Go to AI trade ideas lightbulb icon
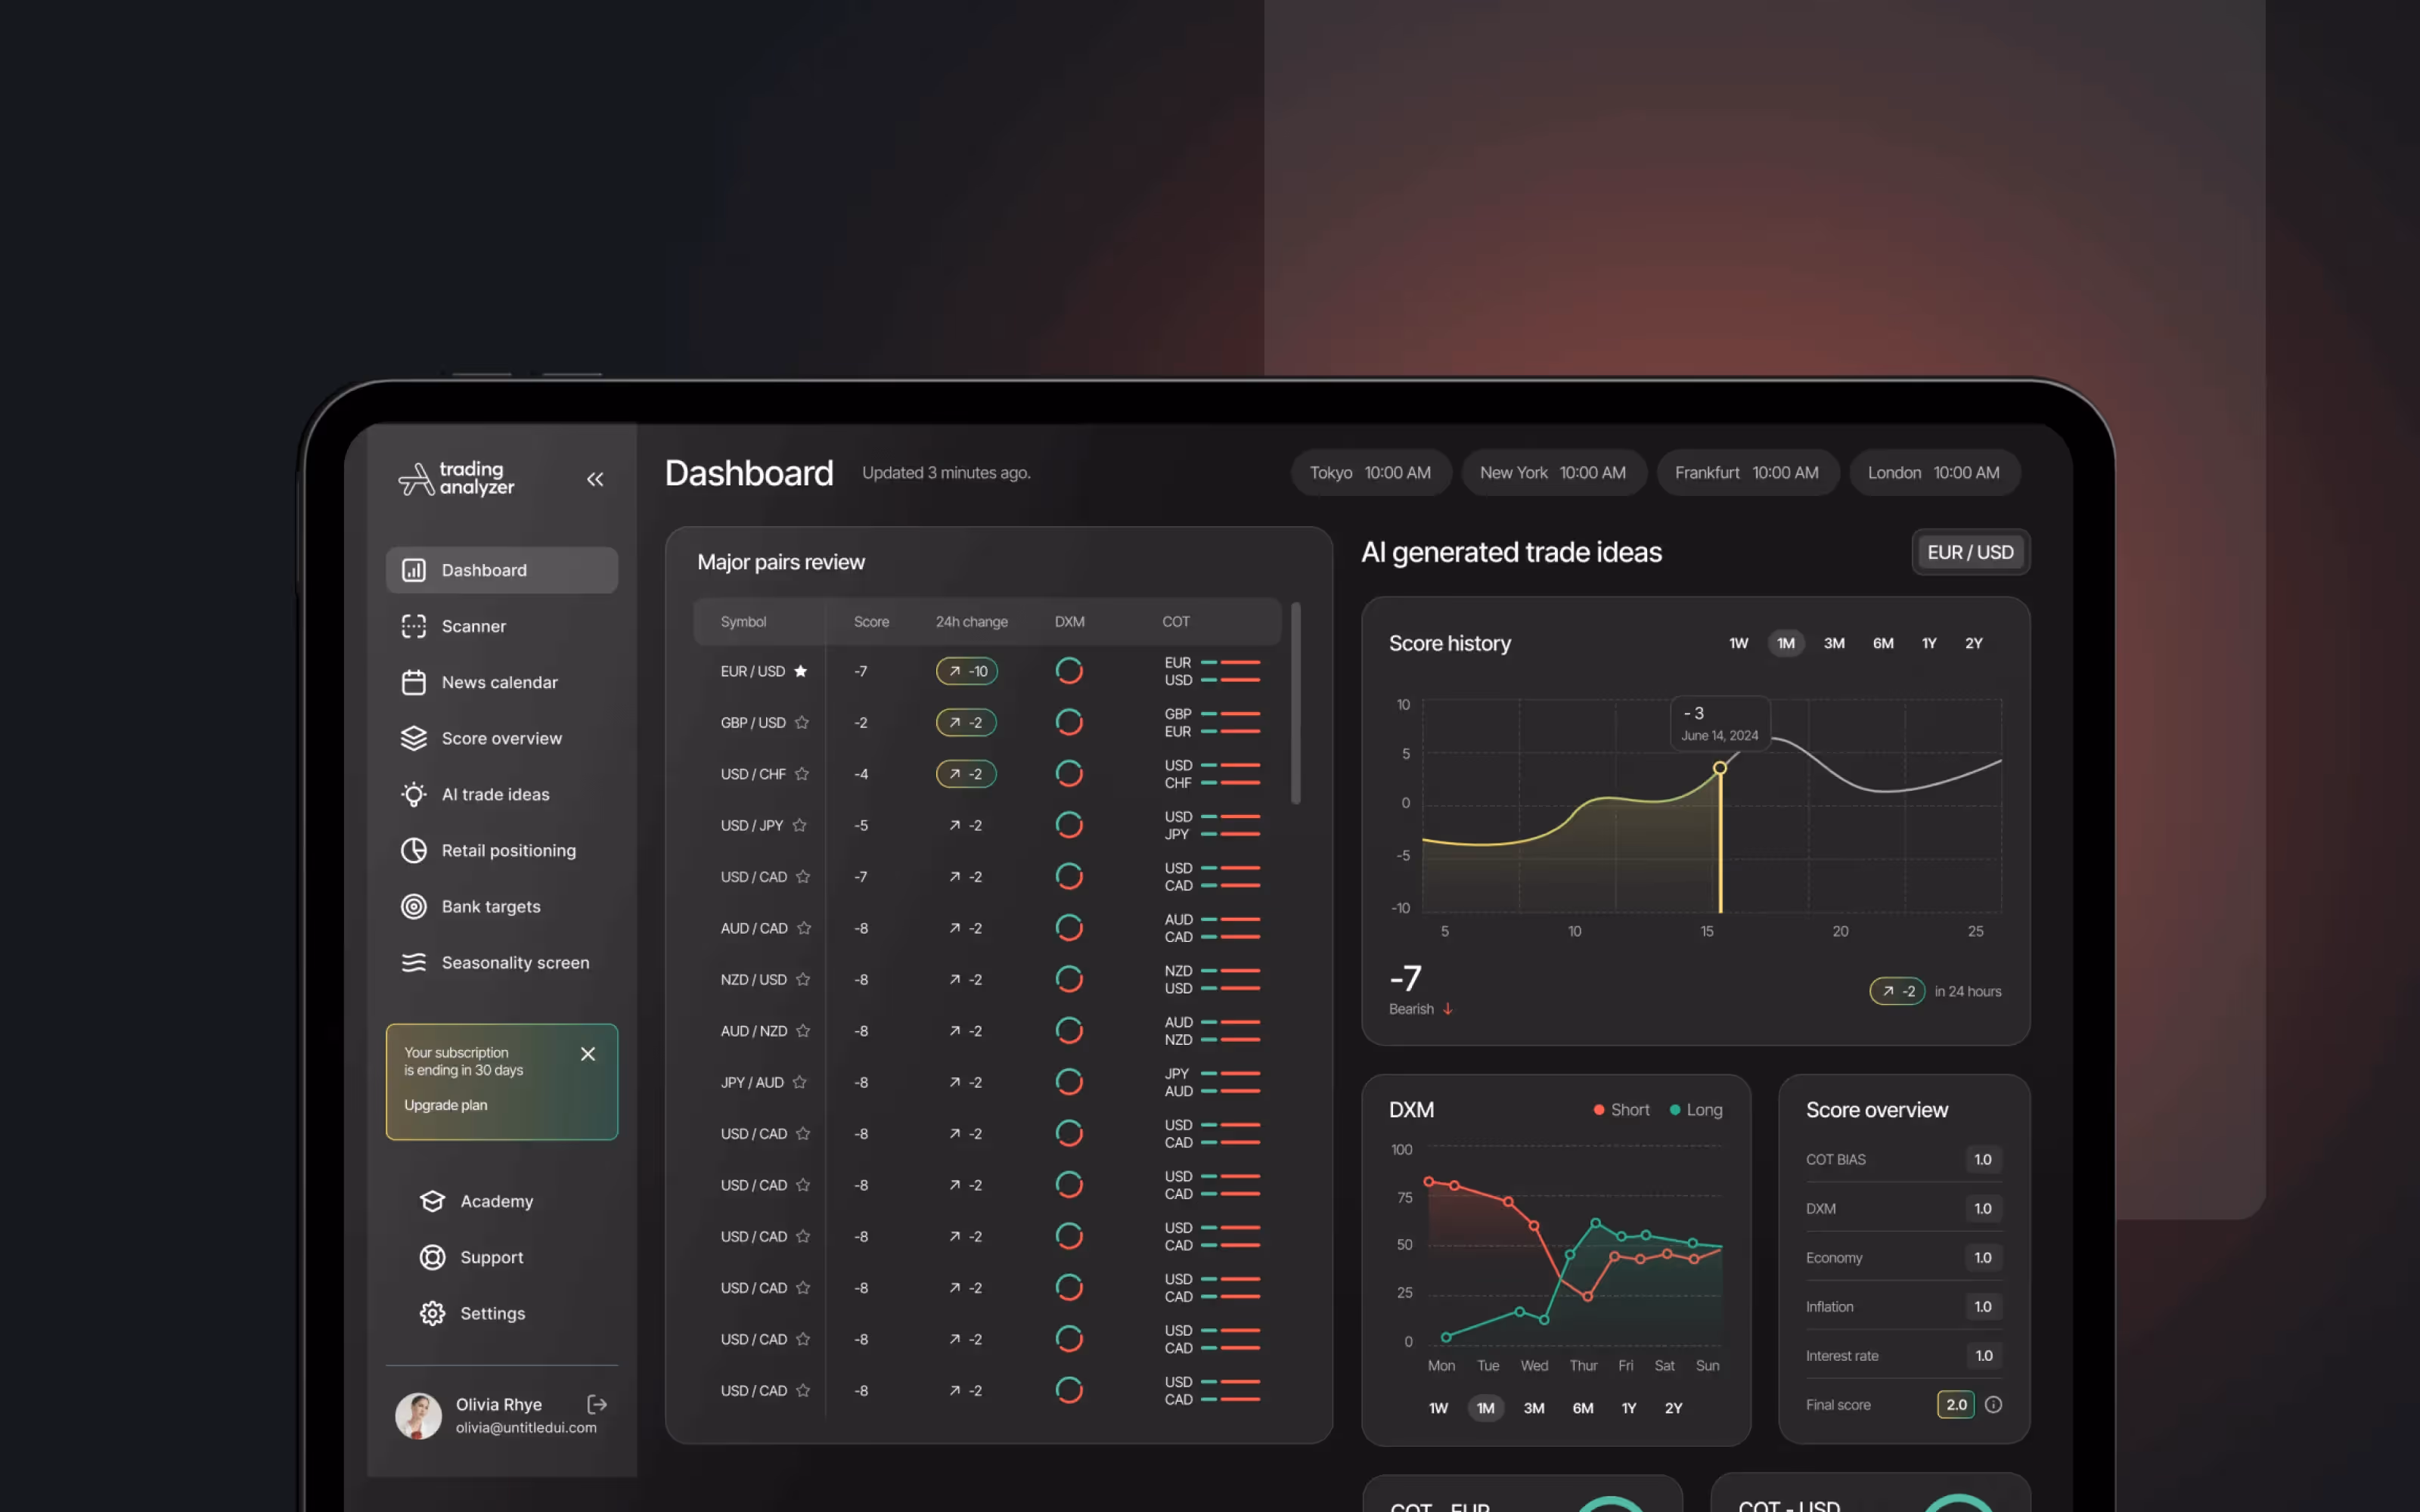 point(414,794)
